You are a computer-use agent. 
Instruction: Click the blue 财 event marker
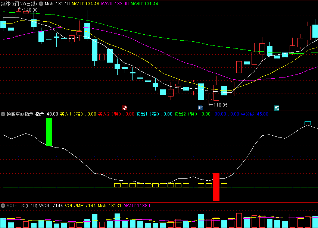pyautogui.click(x=200, y=108)
